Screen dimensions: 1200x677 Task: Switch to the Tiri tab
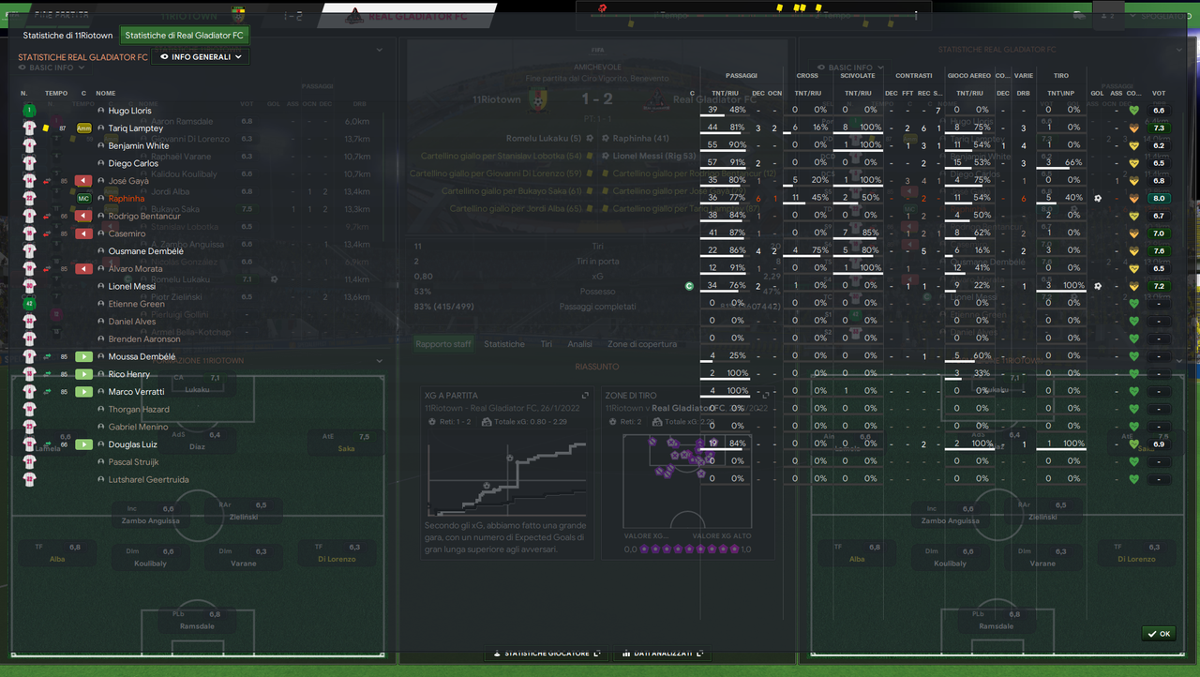pyautogui.click(x=547, y=344)
